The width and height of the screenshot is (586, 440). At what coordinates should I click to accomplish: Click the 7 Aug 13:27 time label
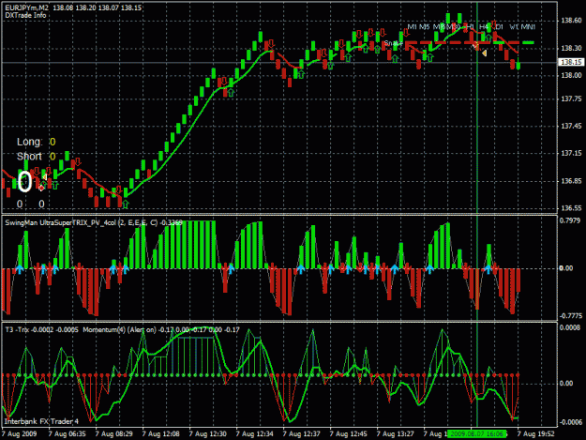click(x=395, y=434)
